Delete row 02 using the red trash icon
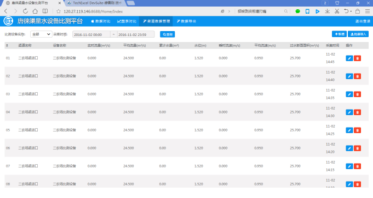 [357, 76]
